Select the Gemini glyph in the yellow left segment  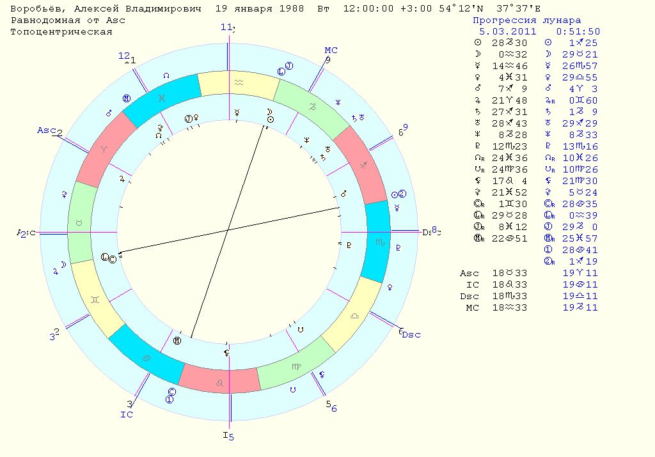click(95, 300)
